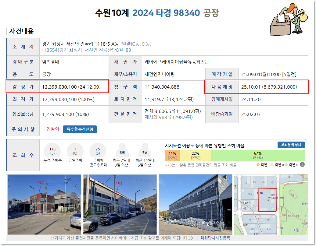Select the 최근 14일내 6일 이상 person icon
The image size is (316, 246).
click(145, 150)
